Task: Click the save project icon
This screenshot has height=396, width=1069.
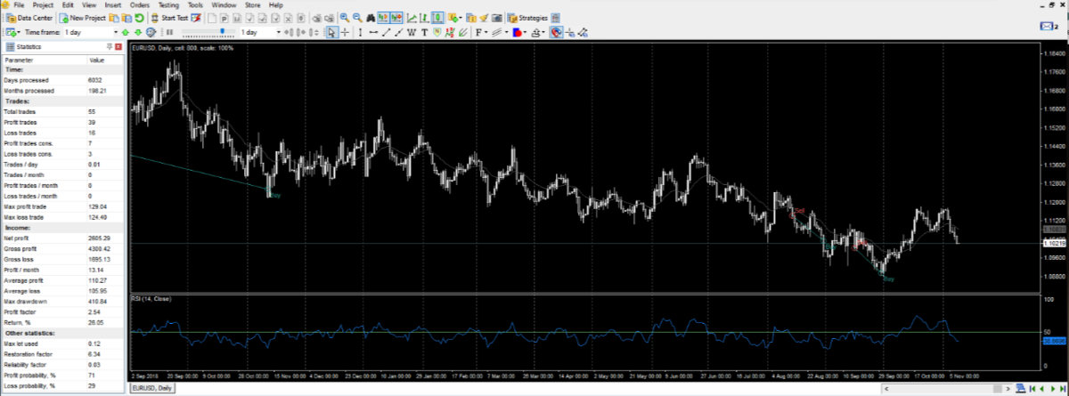Action: pos(126,18)
